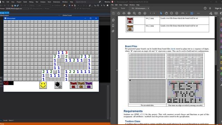Click the Acrobat print icon
The width and height of the screenshot is (222, 125).
(129, 13)
